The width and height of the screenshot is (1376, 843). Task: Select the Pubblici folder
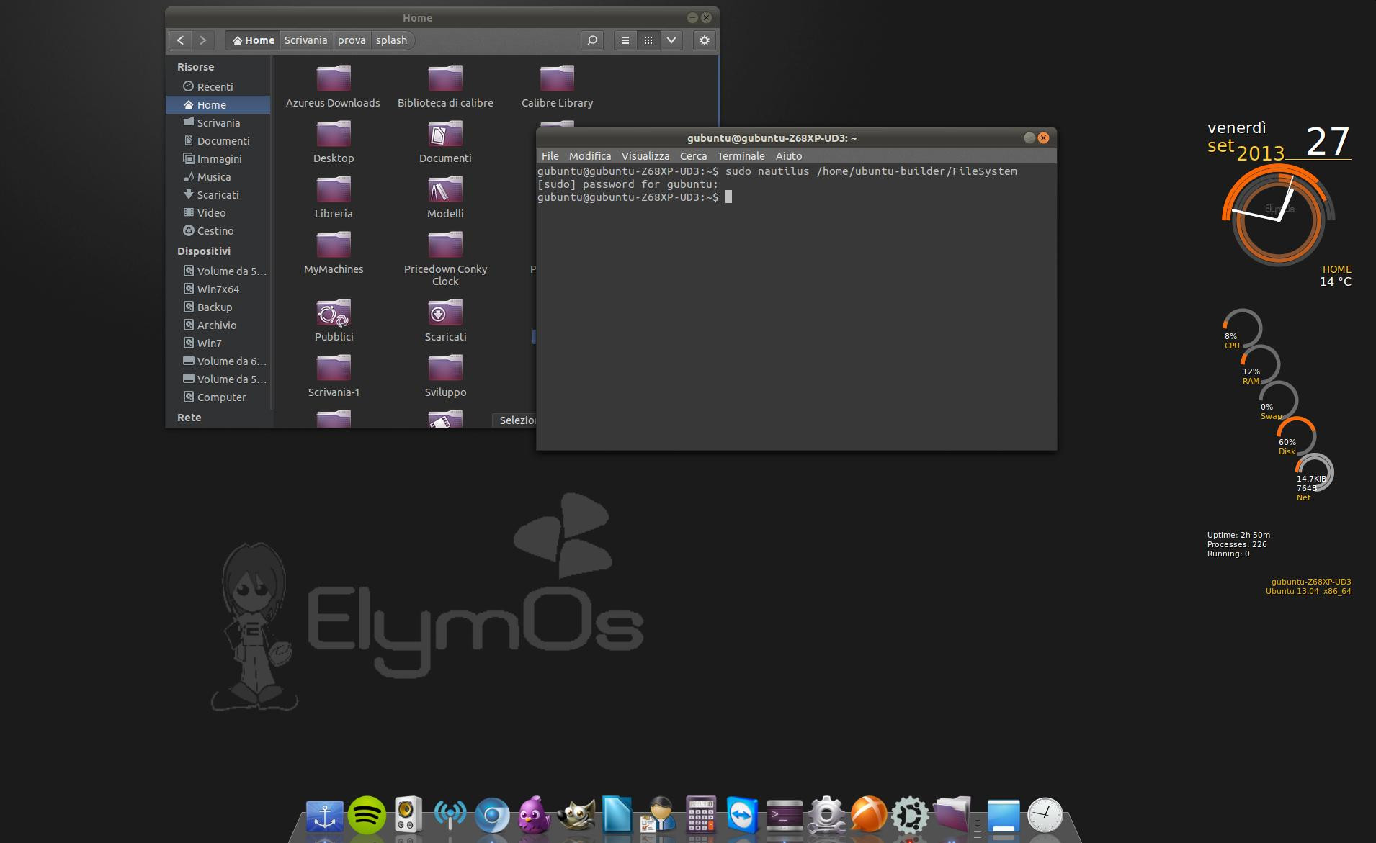click(334, 320)
